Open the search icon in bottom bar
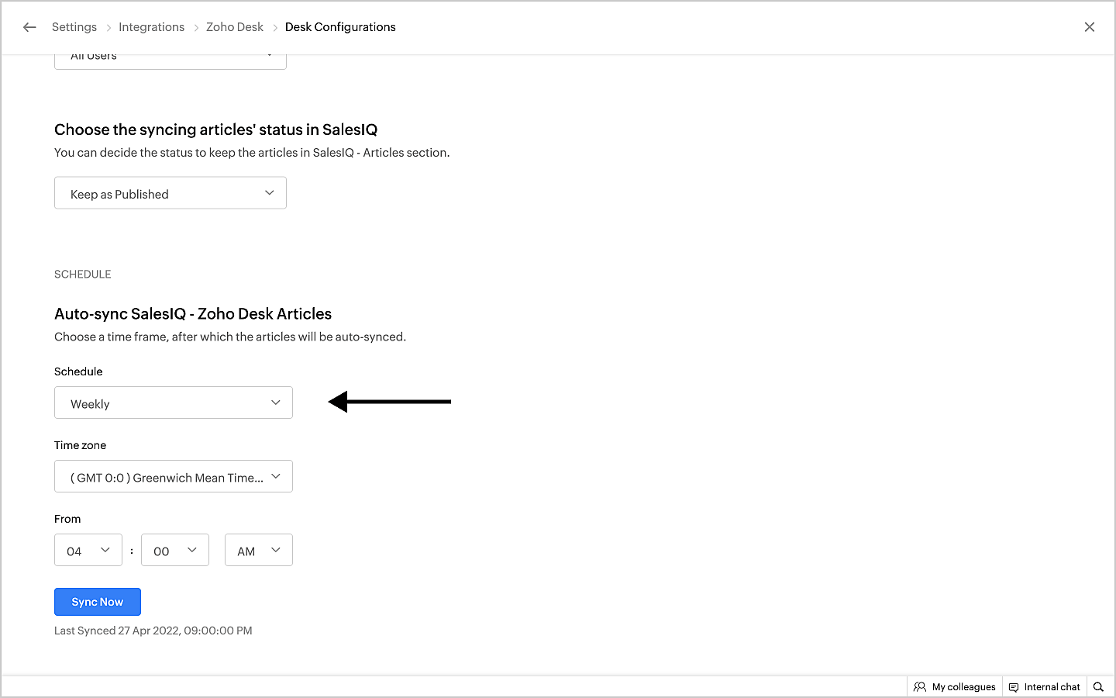This screenshot has width=1116, height=698. pyautogui.click(x=1098, y=687)
